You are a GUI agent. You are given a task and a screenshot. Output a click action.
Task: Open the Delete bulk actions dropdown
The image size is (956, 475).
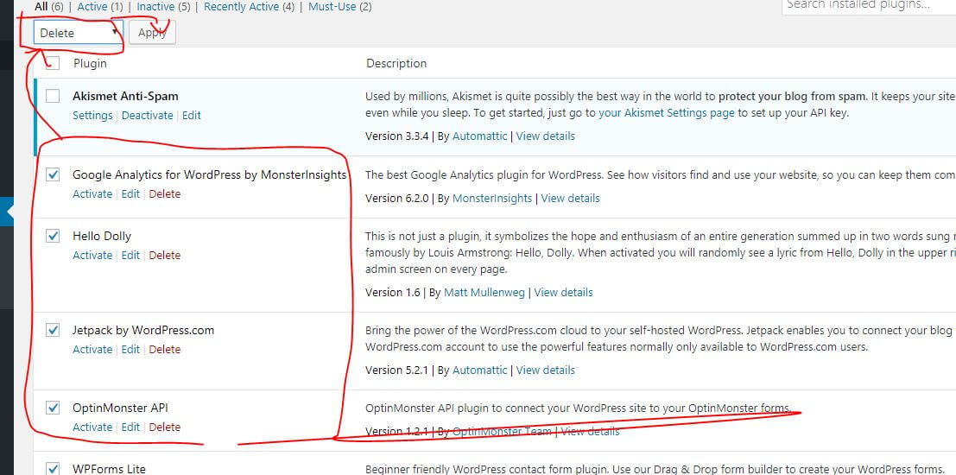[x=78, y=33]
